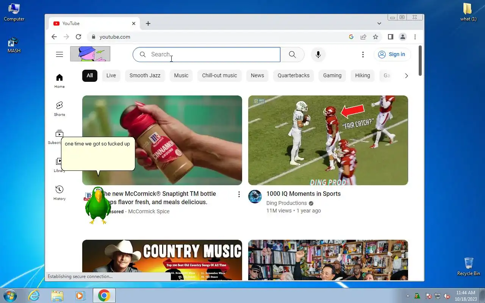This screenshot has height=303, width=485.
Task: Show hidden system tray icons
Action: point(408,296)
